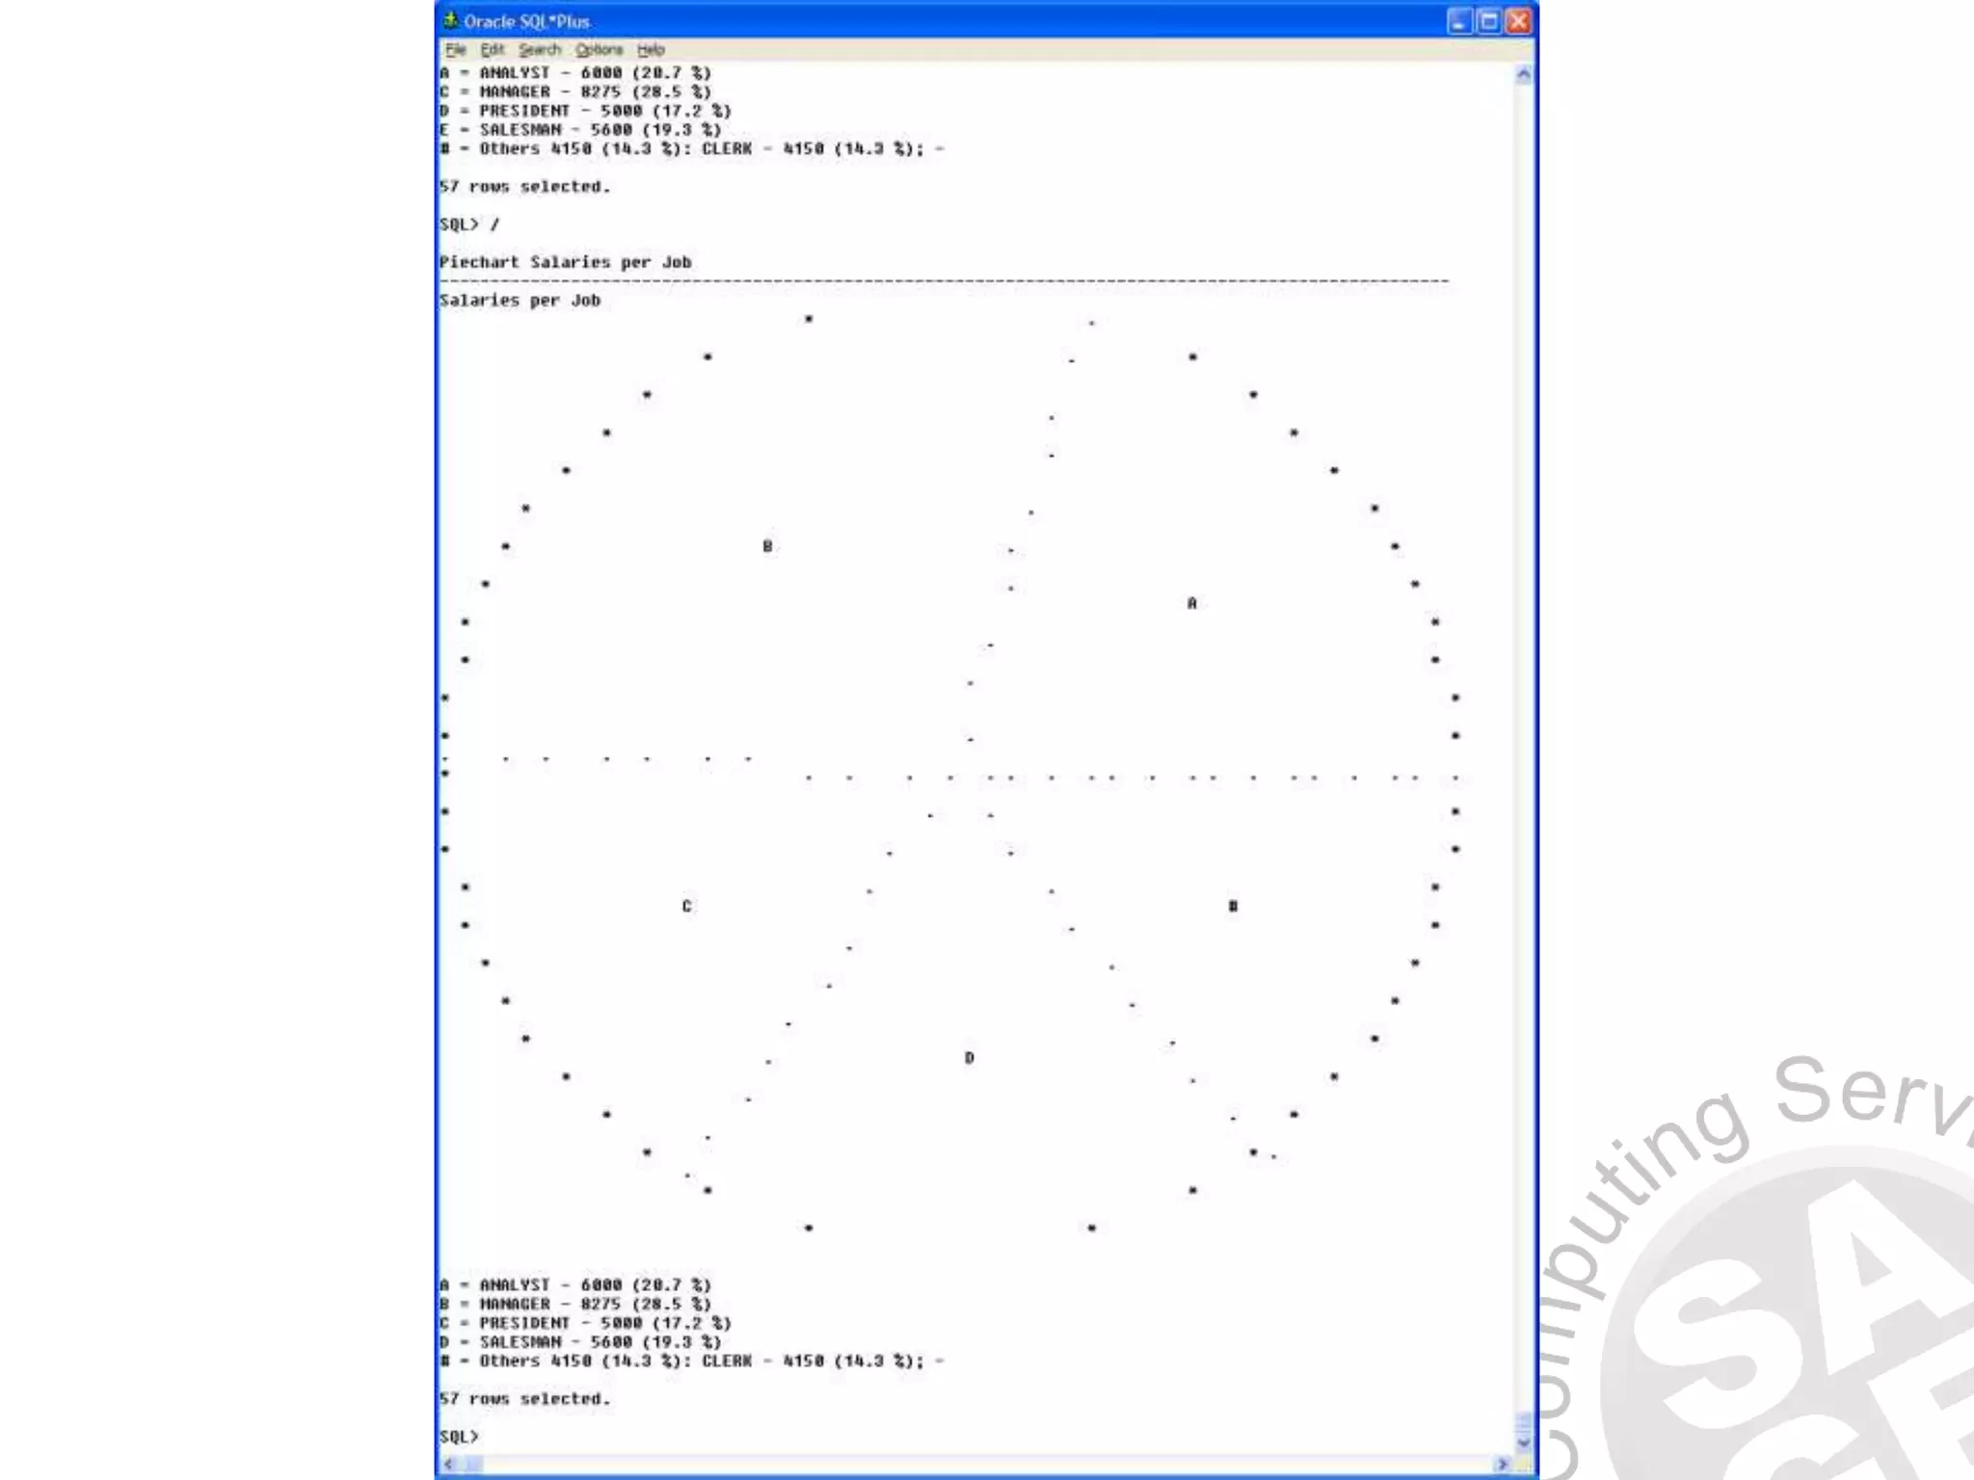Viewport: 1974px width, 1480px height.
Task: Click the Oracle SQL*Plus title bar icon
Action: point(449,20)
